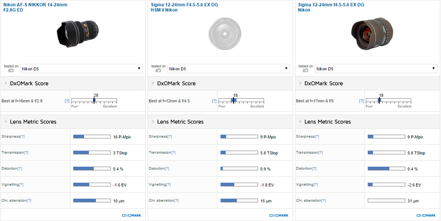Click the 10 µm chromatic aberration value

118,201
